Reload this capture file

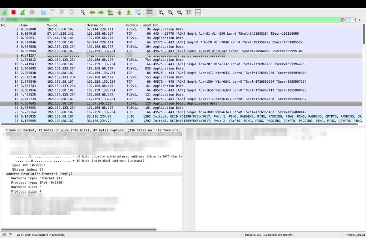[x=71, y=13]
